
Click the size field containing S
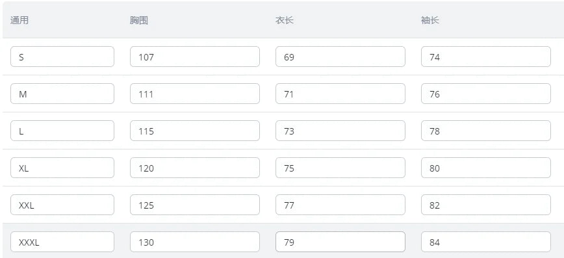click(62, 57)
